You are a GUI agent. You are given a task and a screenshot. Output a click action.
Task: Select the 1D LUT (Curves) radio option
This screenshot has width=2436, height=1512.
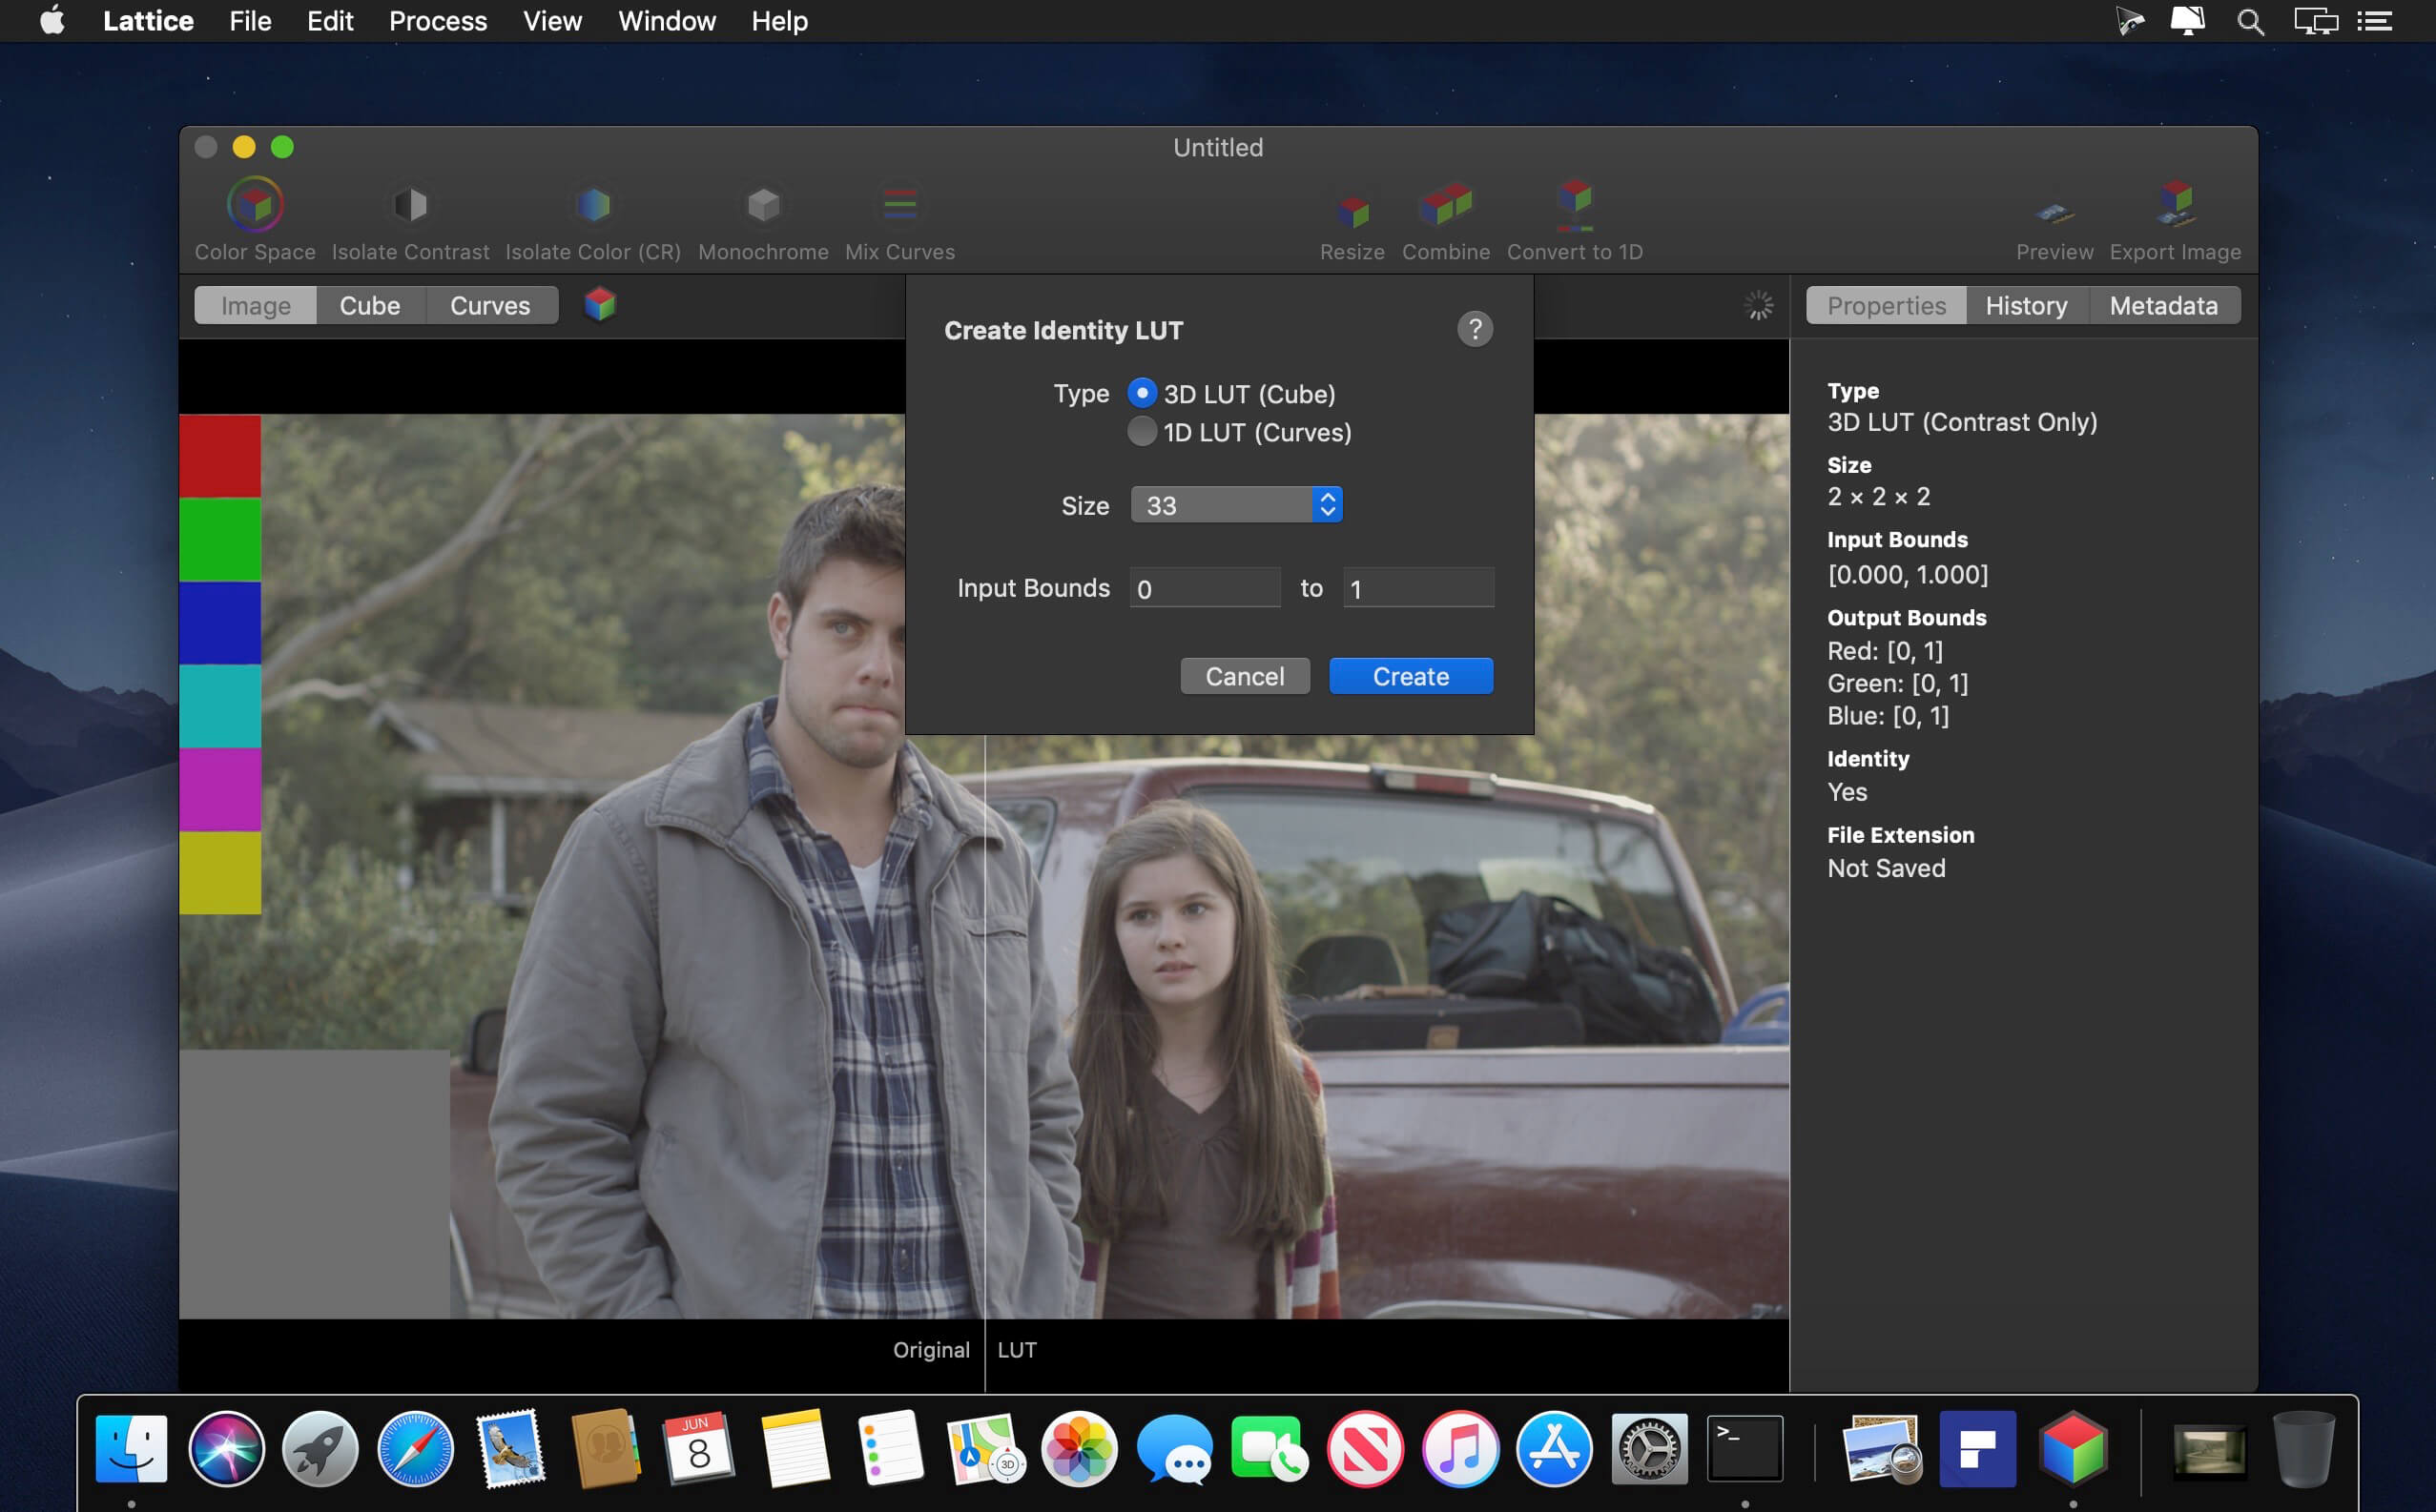(x=1142, y=432)
